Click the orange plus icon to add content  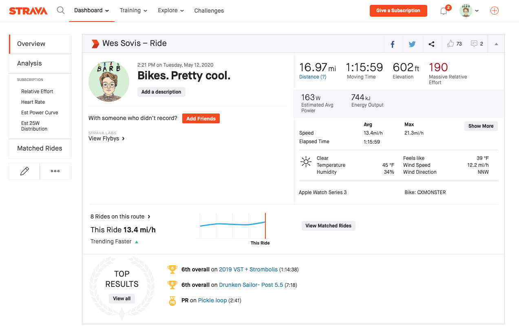click(494, 11)
